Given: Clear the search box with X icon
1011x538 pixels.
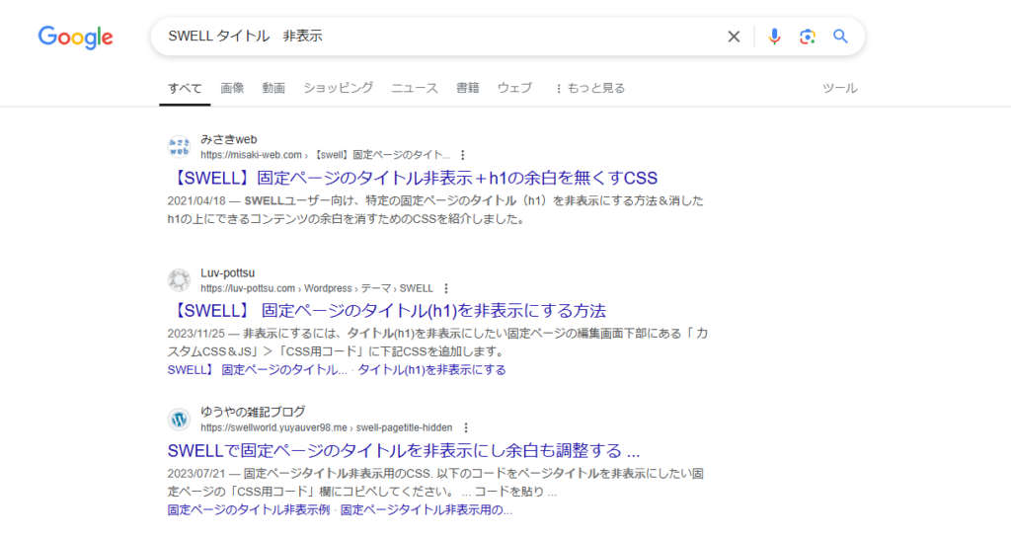Looking at the screenshot, I should click(x=734, y=37).
